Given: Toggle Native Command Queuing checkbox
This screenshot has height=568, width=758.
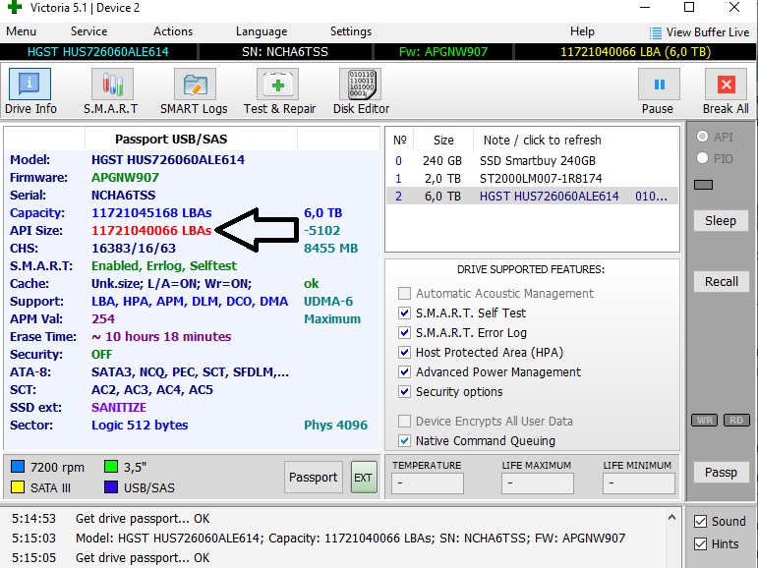Looking at the screenshot, I should pos(404,441).
